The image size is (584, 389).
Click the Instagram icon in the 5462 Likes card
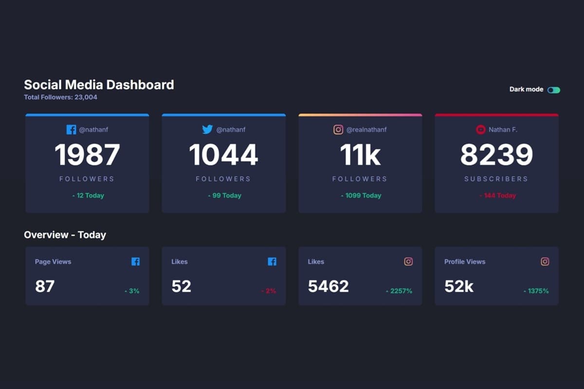pos(408,262)
